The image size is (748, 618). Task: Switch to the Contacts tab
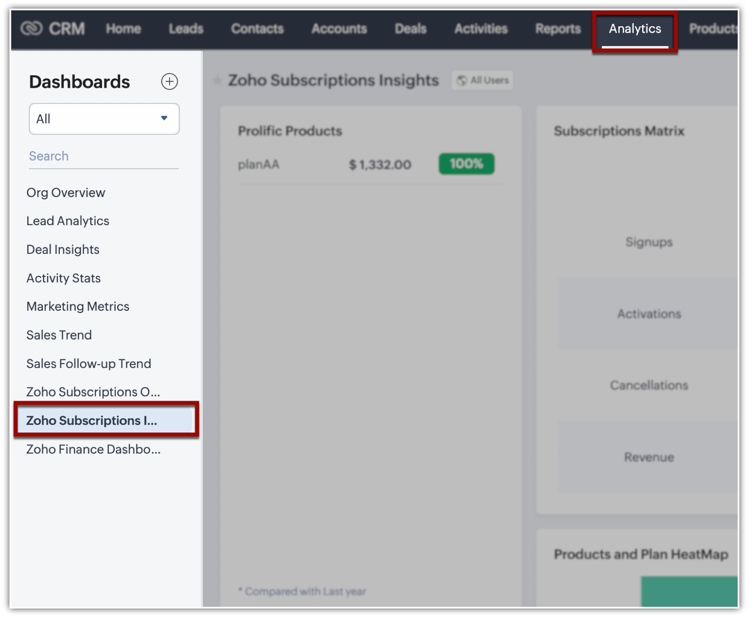[257, 29]
